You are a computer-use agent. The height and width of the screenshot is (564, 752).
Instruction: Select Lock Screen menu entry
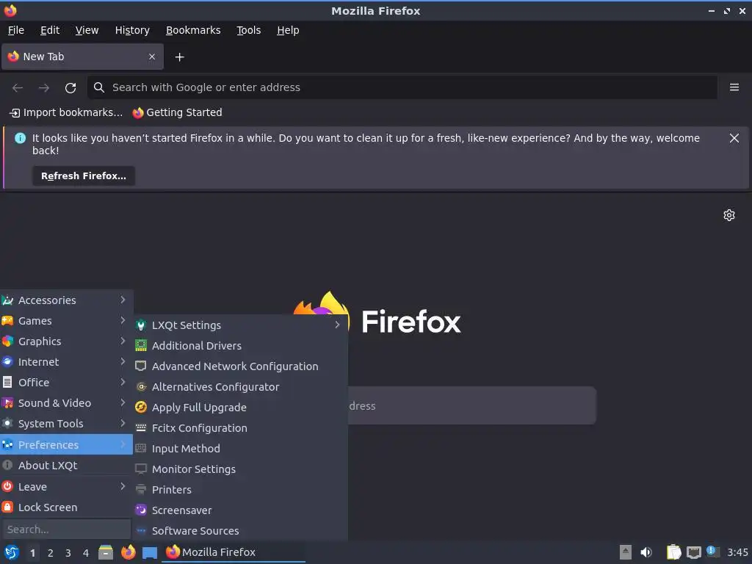click(x=67, y=507)
